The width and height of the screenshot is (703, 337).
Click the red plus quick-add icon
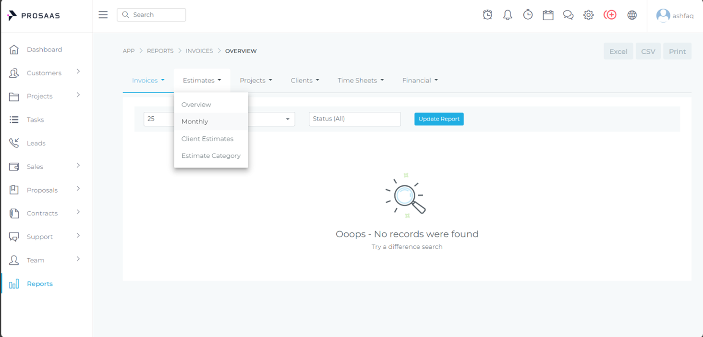(x=610, y=15)
